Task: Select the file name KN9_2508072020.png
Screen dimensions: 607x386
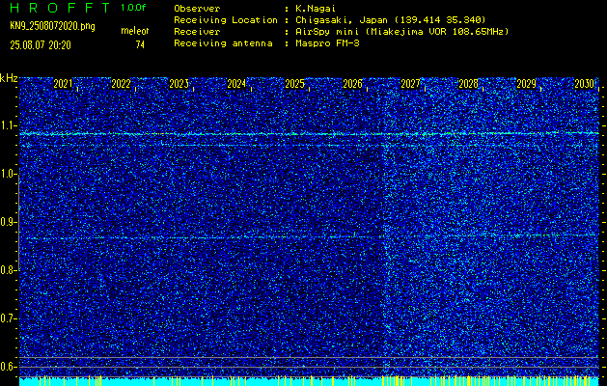Action: [52, 26]
